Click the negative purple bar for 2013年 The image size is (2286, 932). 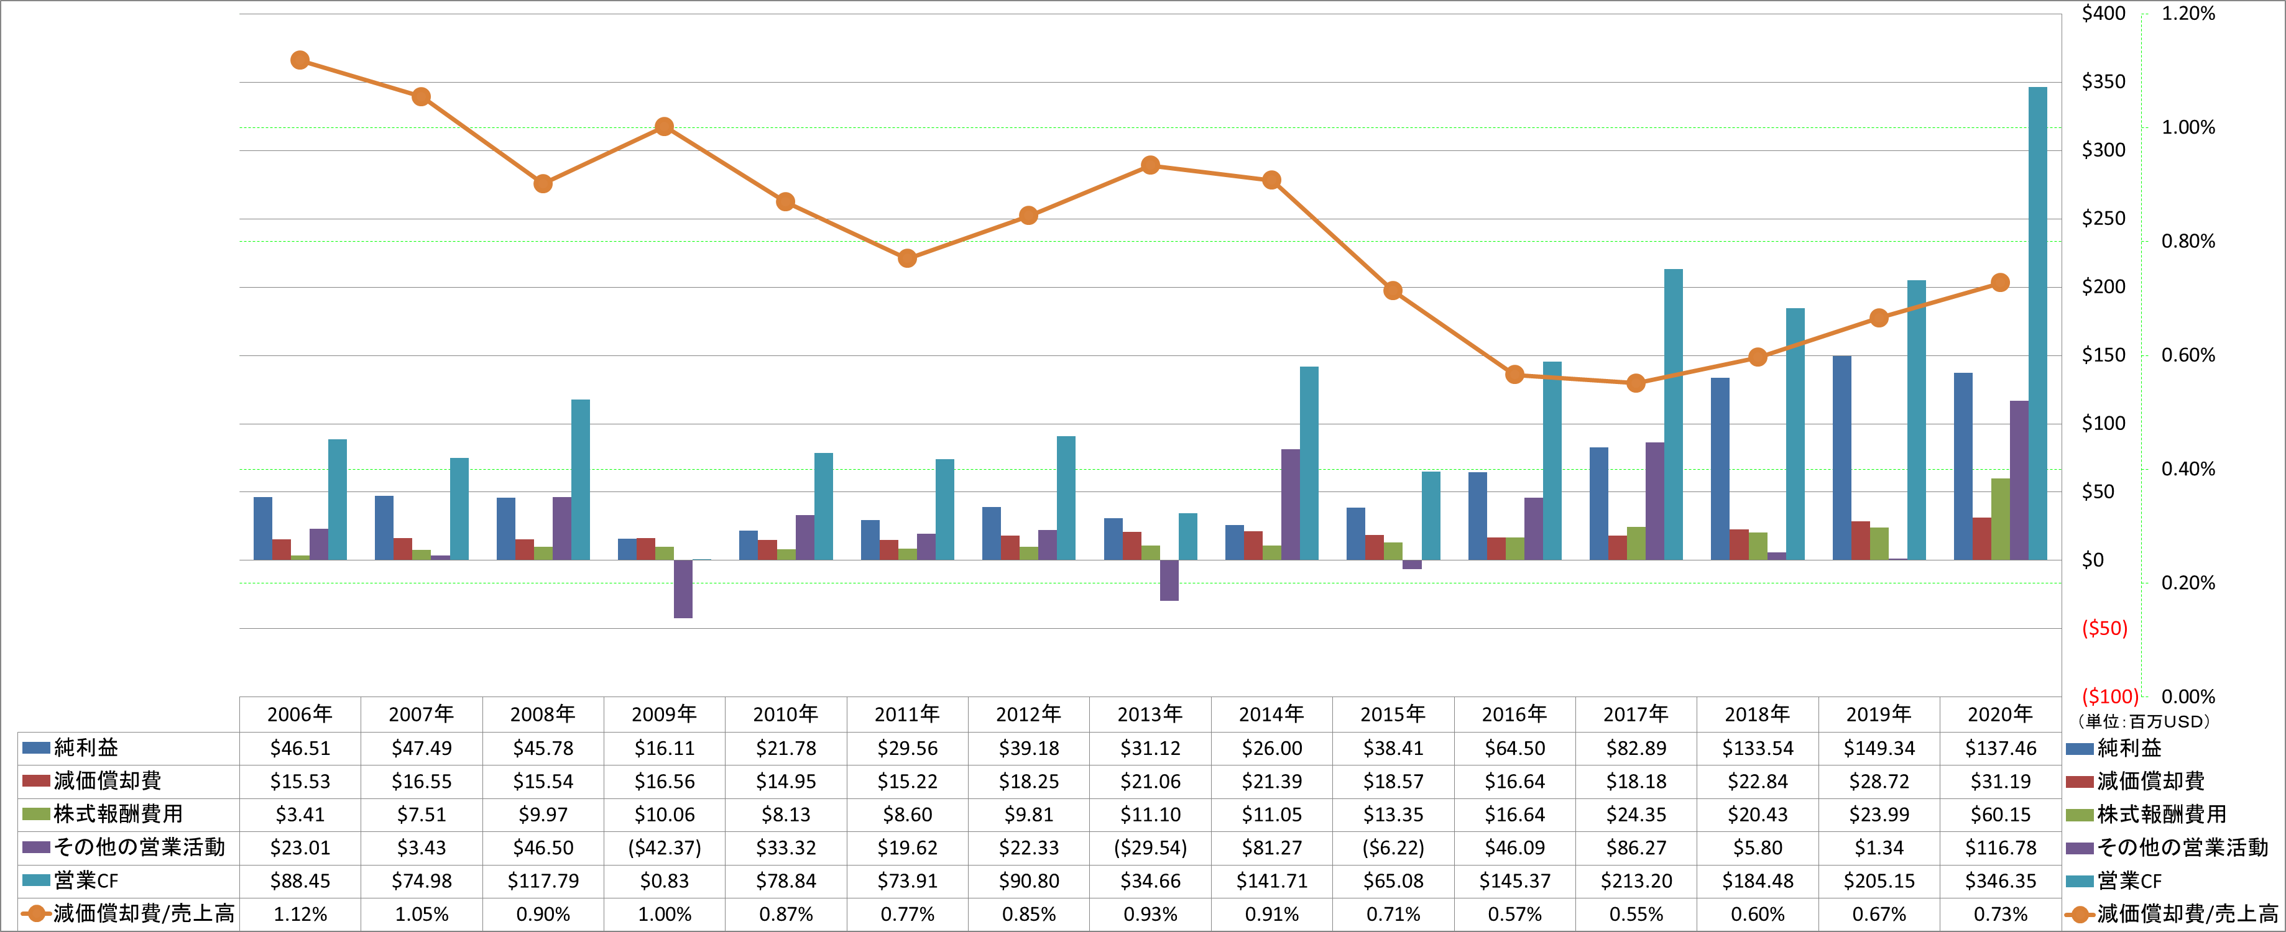[x=1169, y=581]
